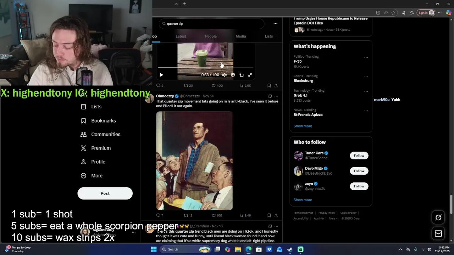Image resolution: width=454 pixels, height=255 pixels.
Task: Click the browser Sign in button
Action: [426, 13]
